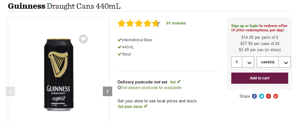Click the X icon beside postcode availability
The height and width of the screenshot is (125, 296).
119,88
